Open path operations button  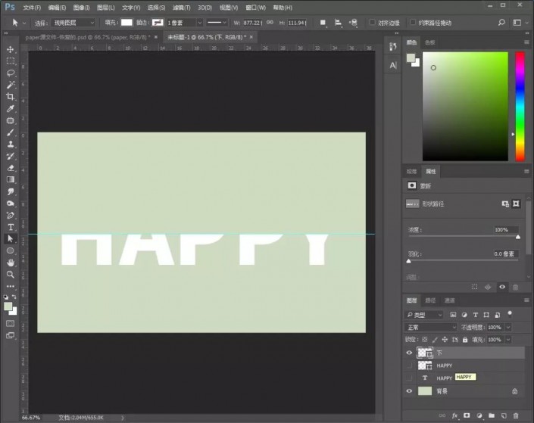coord(323,23)
